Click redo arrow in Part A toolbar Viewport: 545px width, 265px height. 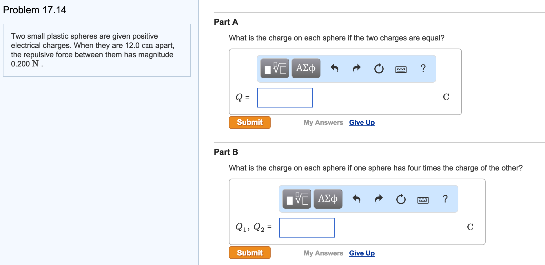pyautogui.click(x=357, y=68)
